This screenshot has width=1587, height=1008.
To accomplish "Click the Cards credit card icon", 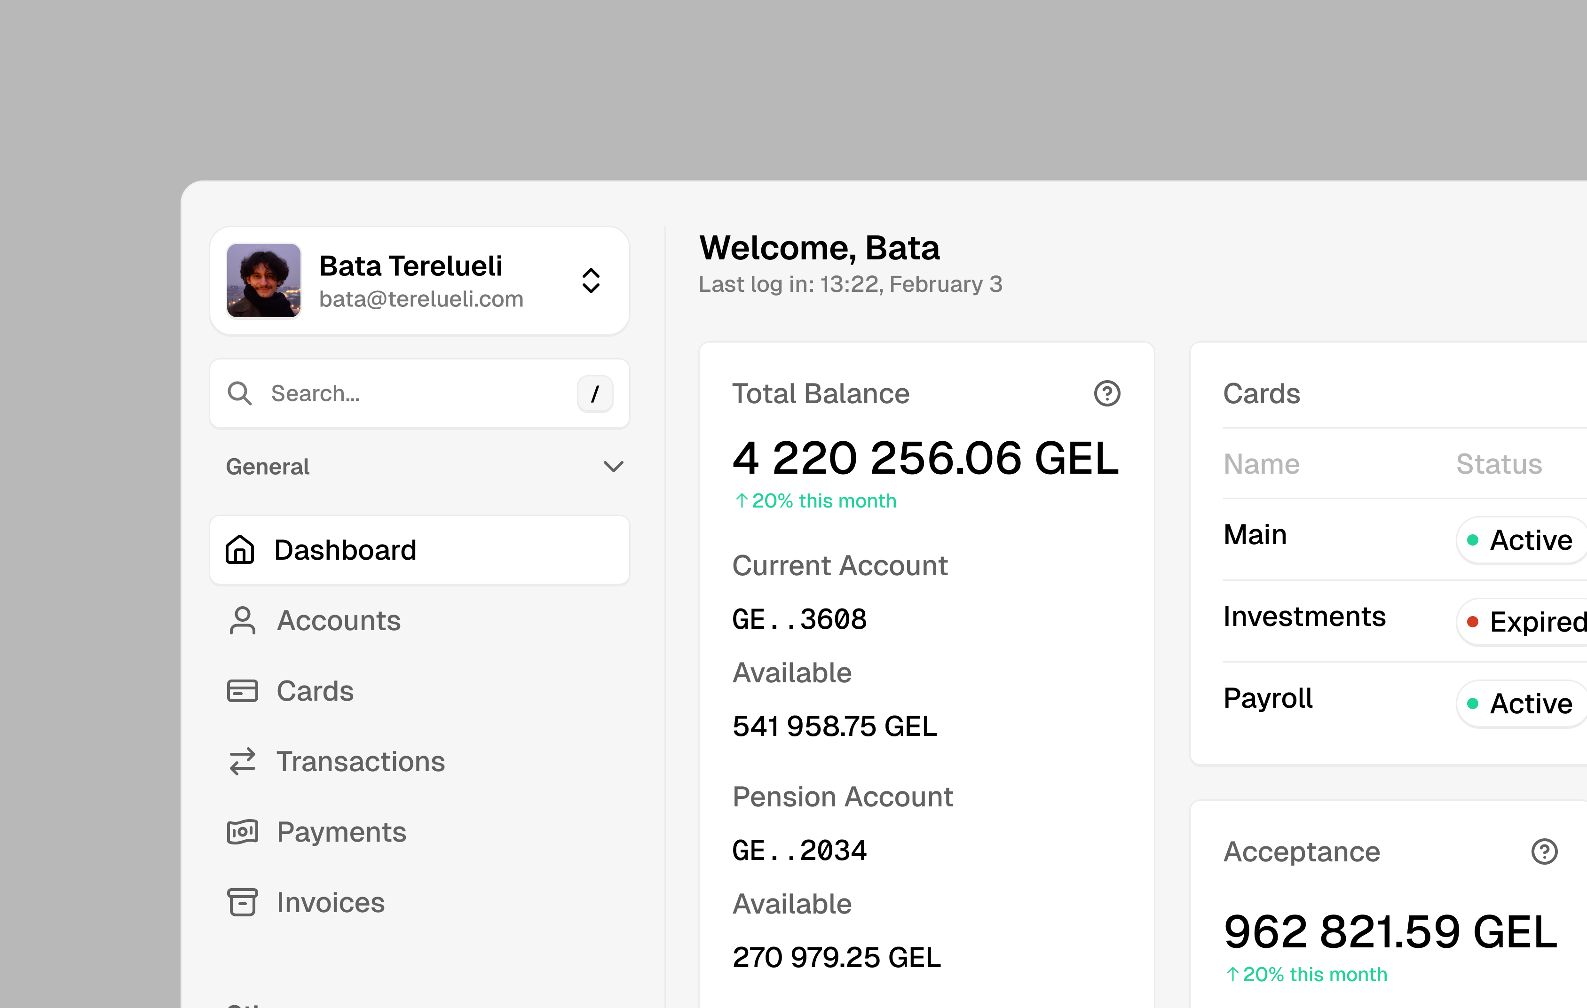I will pos(243,691).
